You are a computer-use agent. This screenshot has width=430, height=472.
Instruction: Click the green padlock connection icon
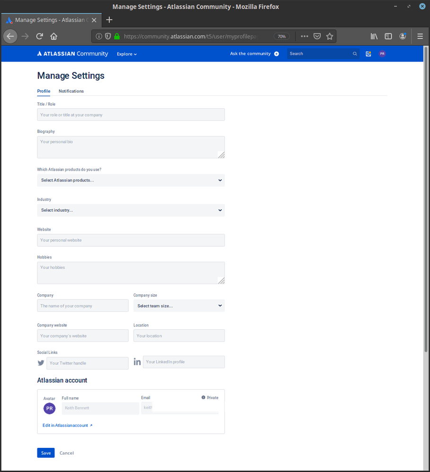(x=117, y=36)
